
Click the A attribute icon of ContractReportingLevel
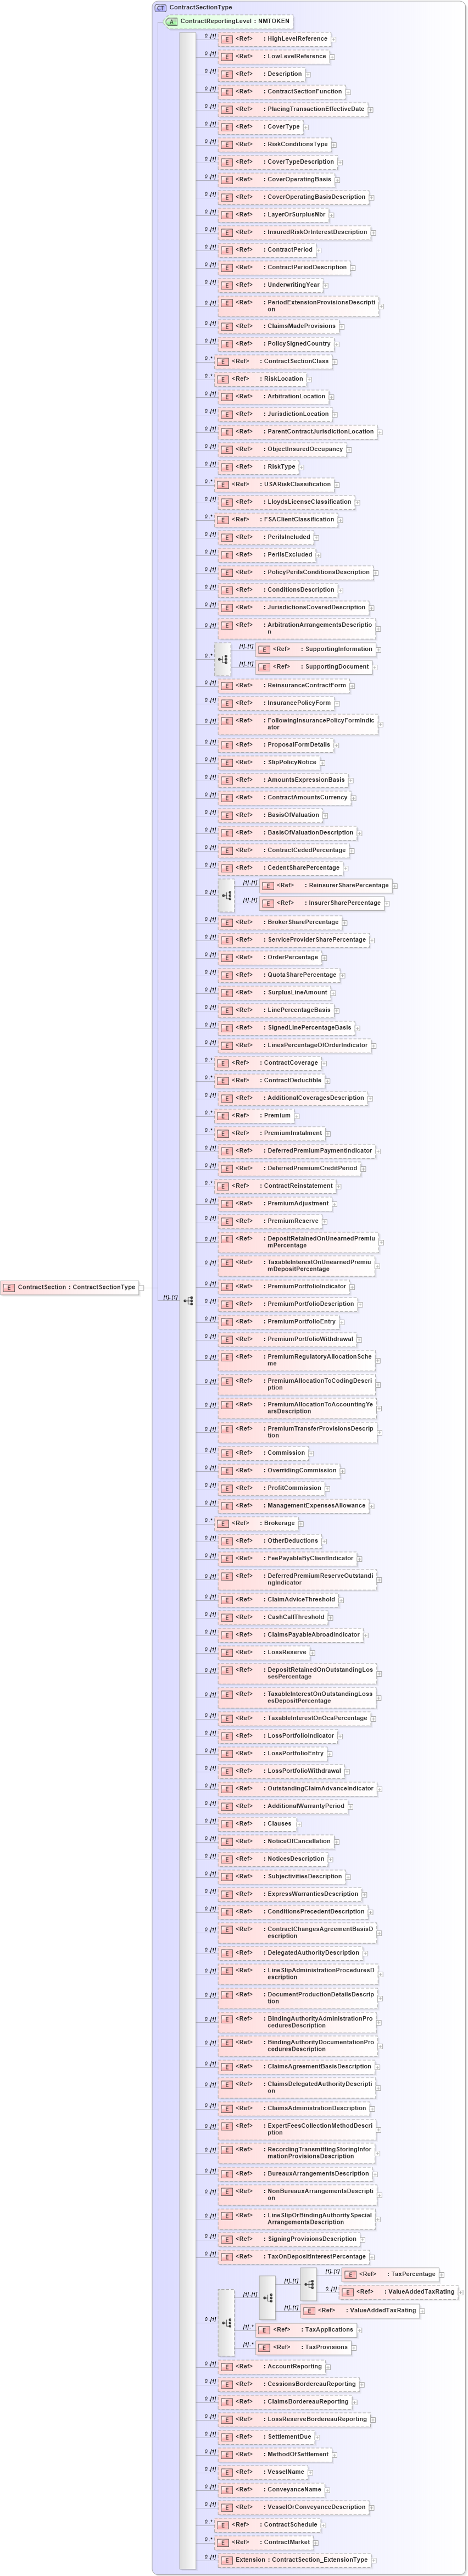click(172, 21)
